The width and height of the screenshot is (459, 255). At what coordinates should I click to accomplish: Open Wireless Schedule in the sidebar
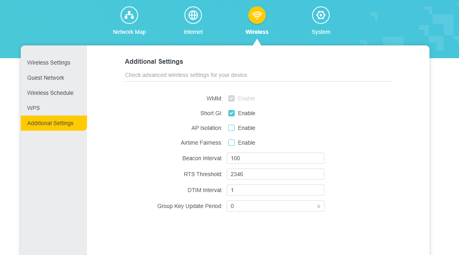coord(50,93)
